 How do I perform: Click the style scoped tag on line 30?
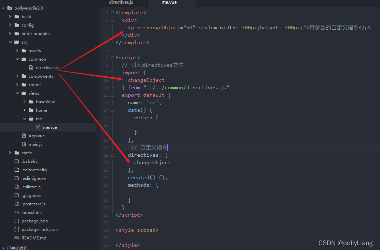pyautogui.click(x=137, y=230)
